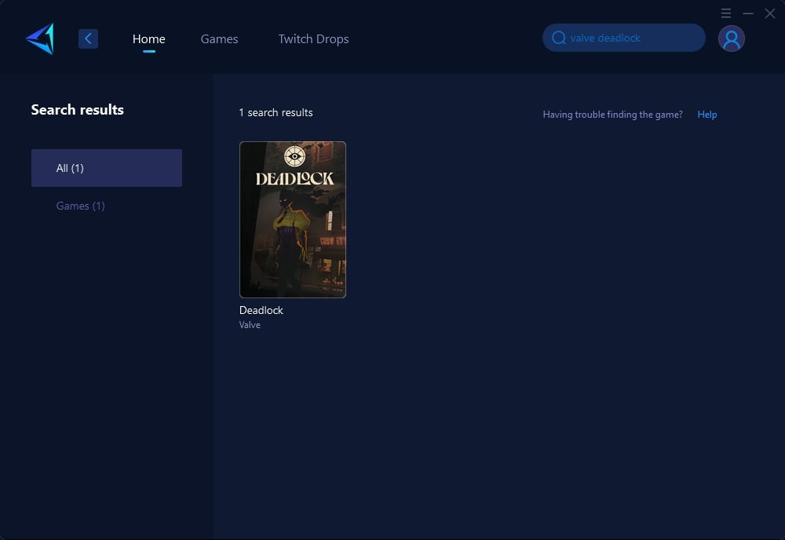
Task: Click the 'Search results' heading
Action: click(x=78, y=110)
